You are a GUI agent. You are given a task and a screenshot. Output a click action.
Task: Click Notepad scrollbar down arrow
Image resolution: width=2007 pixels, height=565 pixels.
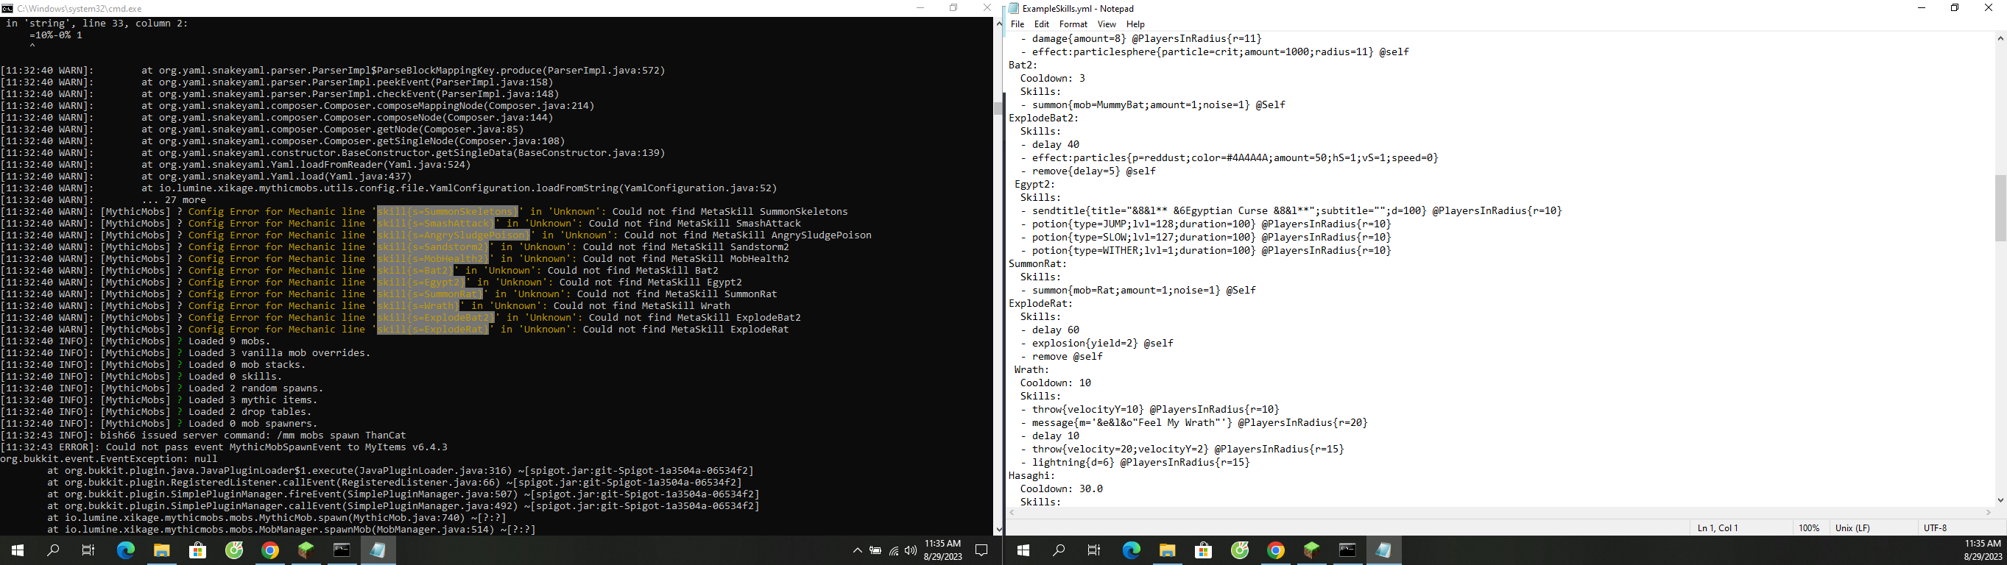click(x=2000, y=500)
